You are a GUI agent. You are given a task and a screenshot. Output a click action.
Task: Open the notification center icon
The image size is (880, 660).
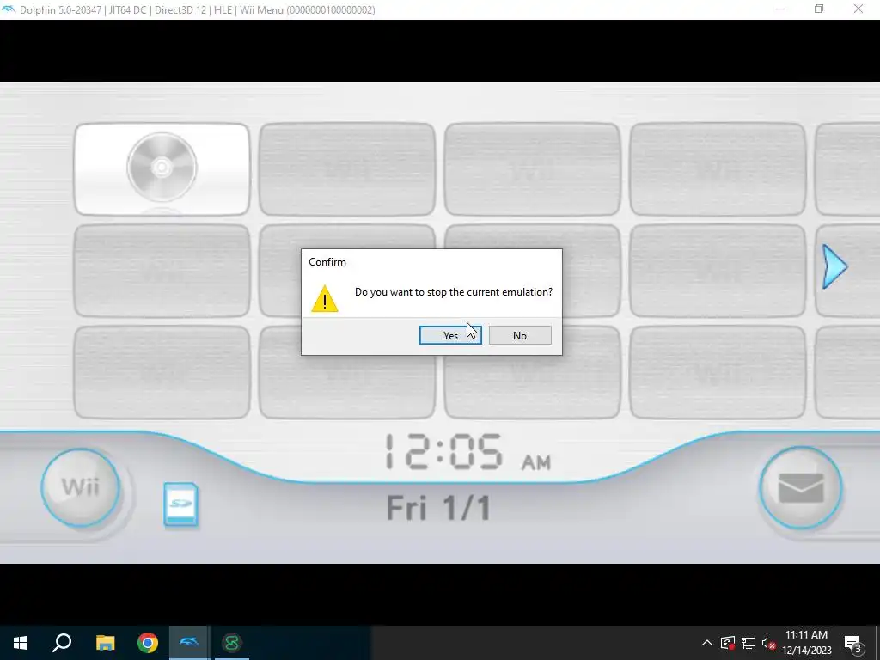(853, 643)
